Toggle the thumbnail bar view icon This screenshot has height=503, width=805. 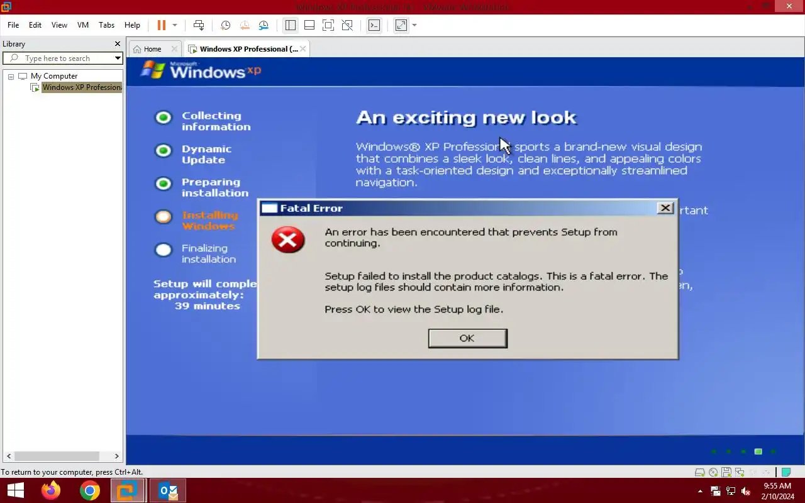click(x=309, y=25)
